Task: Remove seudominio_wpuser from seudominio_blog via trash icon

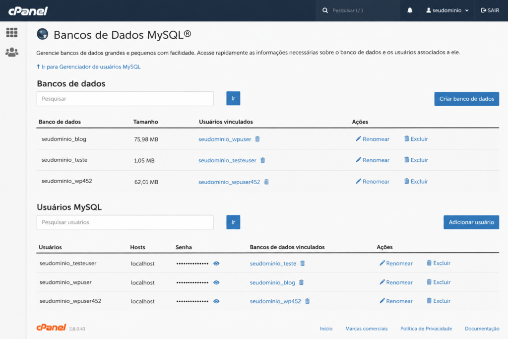Action: coord(257,139)
